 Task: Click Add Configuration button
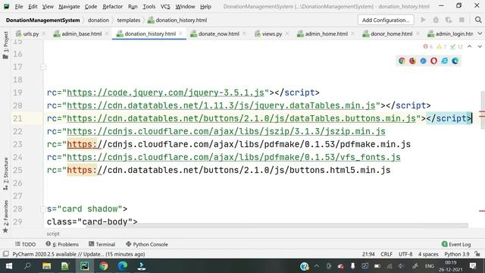click(386, 20)
